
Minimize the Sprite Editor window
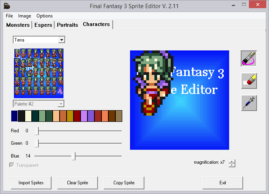[233, 5]
